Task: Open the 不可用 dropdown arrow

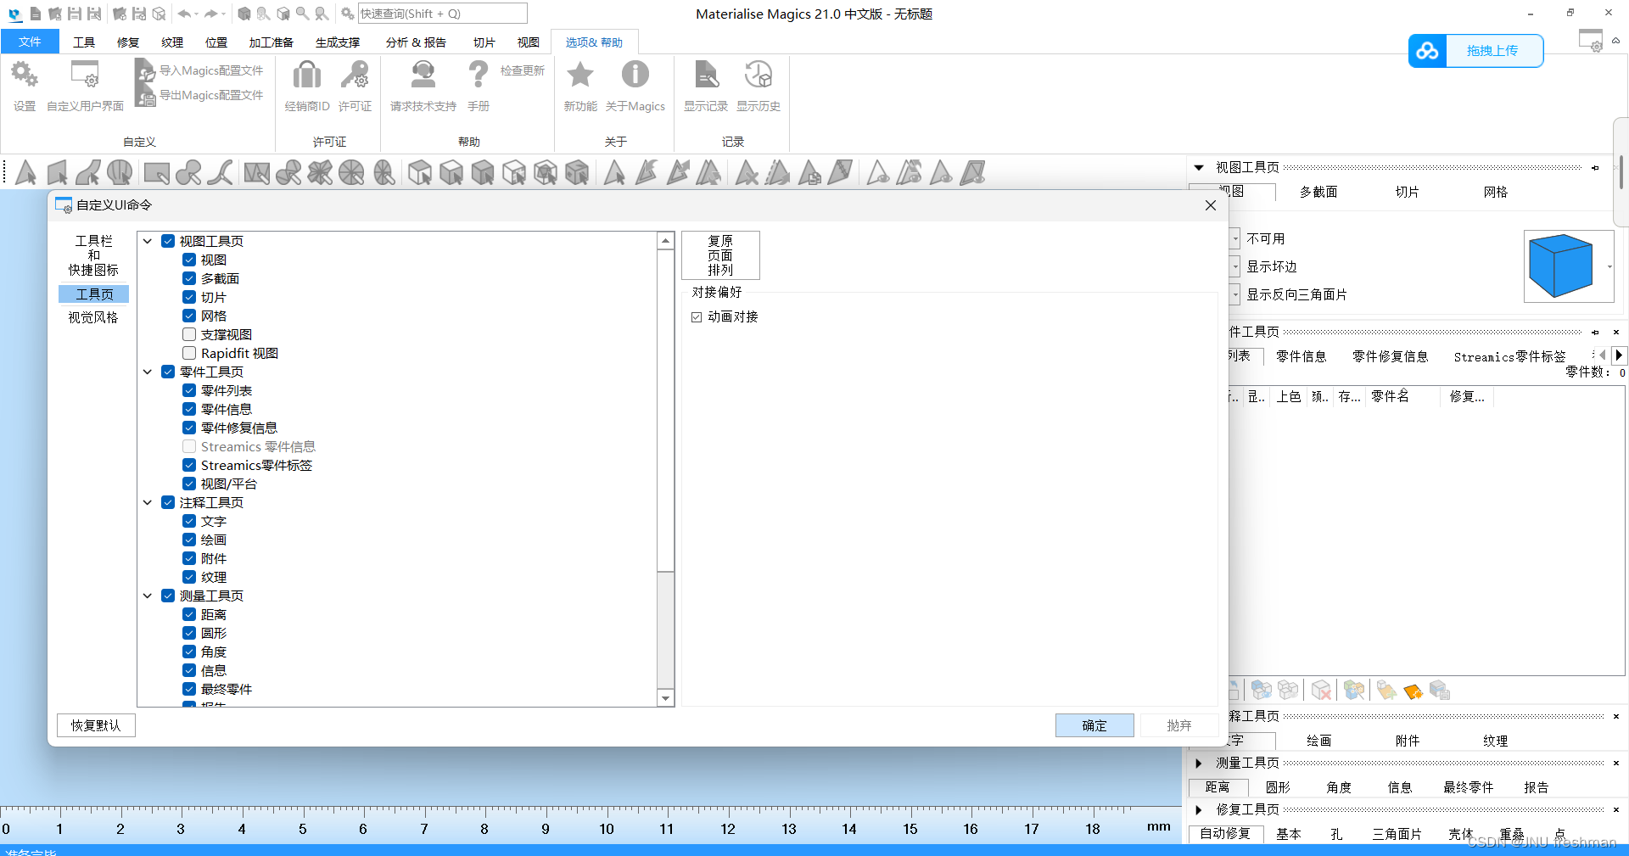Action: (1234, 239)
